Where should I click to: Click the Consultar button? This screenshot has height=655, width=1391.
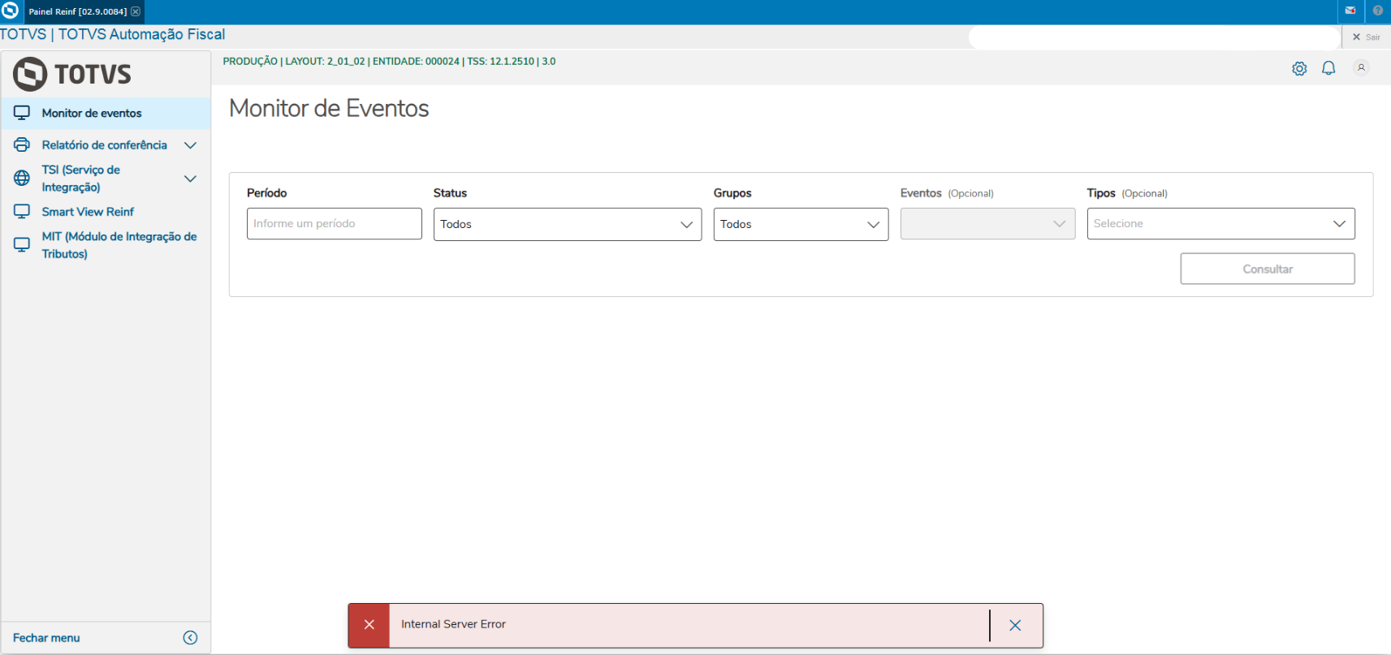click(x=1268, y=269)
